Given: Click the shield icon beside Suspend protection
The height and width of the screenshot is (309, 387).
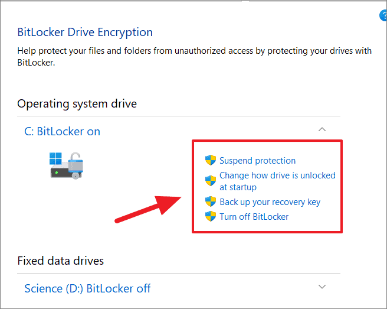Looking at the screenshot, I should click(x=211, y=160).
